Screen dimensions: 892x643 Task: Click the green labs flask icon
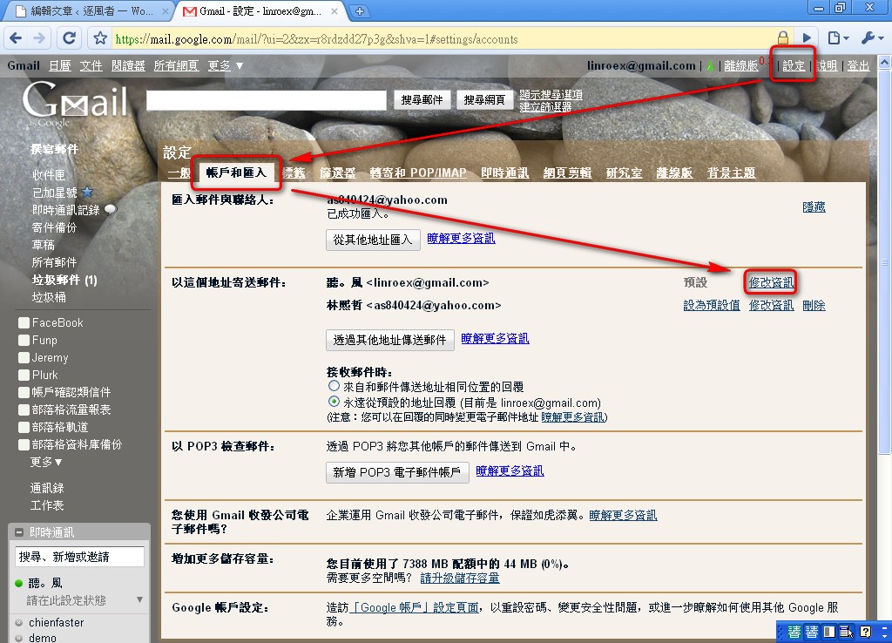(710, 66)
